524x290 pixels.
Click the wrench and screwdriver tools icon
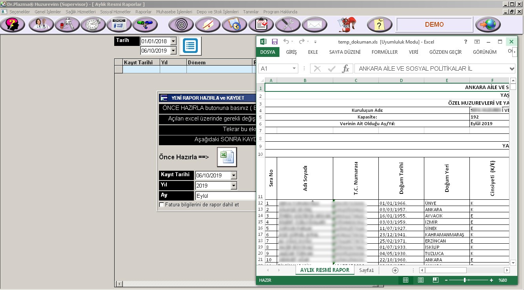[x=288, y=25]
